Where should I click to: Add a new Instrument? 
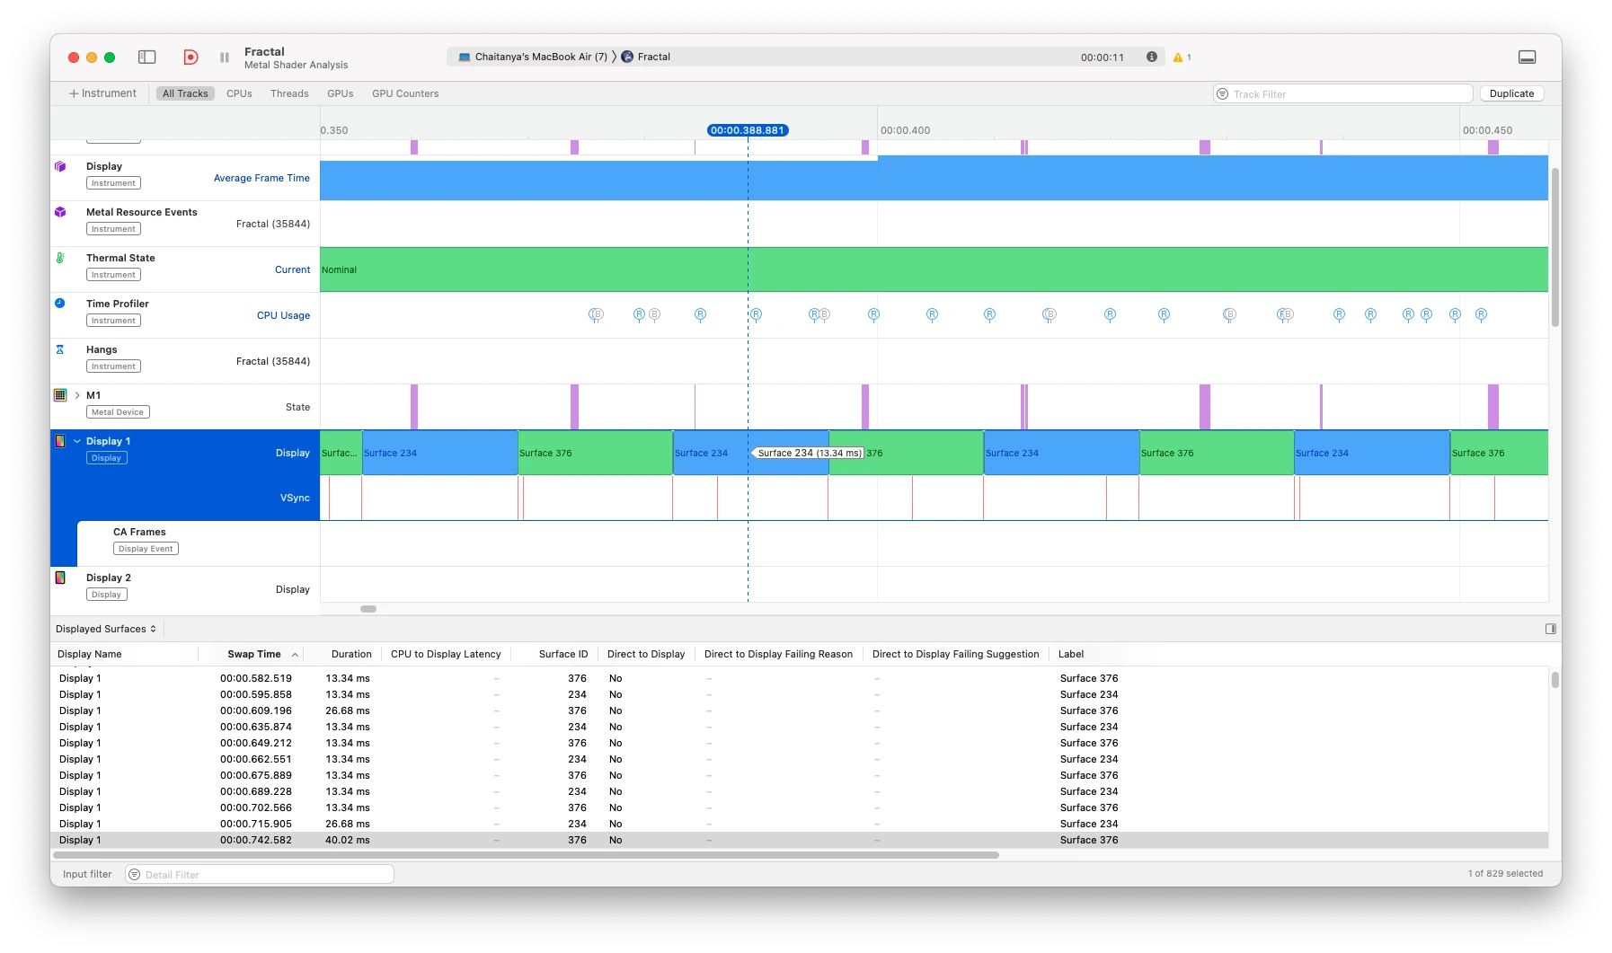[102, 93]
